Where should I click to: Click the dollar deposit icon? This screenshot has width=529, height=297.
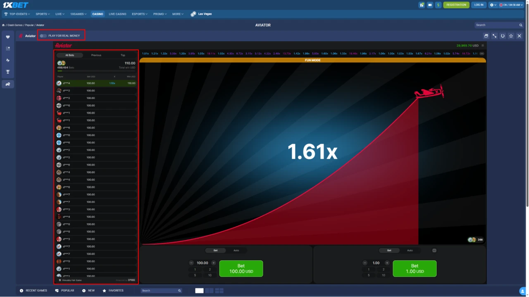click(438, 5)
